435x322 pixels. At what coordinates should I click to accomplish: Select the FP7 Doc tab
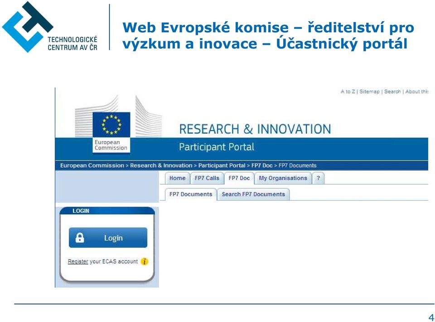click(239, 178)
